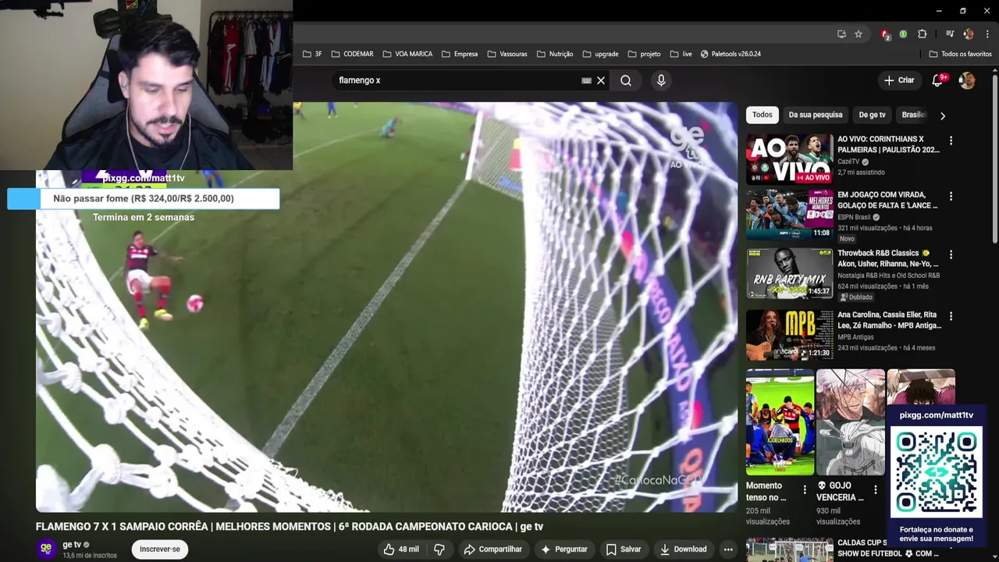Screen dimensions: 999x562
Task: Open the Criar create button
Action: [898, 80]
